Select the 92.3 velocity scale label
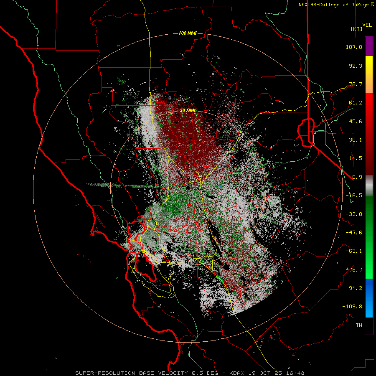The image size is (376, 376). click(x=356, y=66)
